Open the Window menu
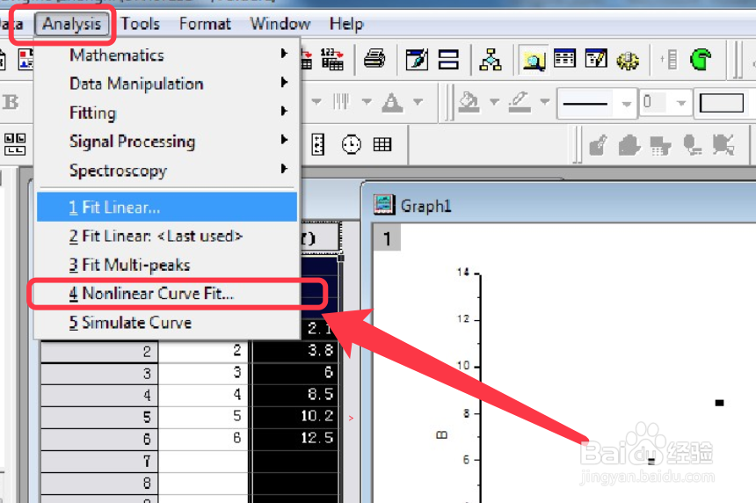The width and height of the screenshot is (756, 503). [x=280, y=24]
